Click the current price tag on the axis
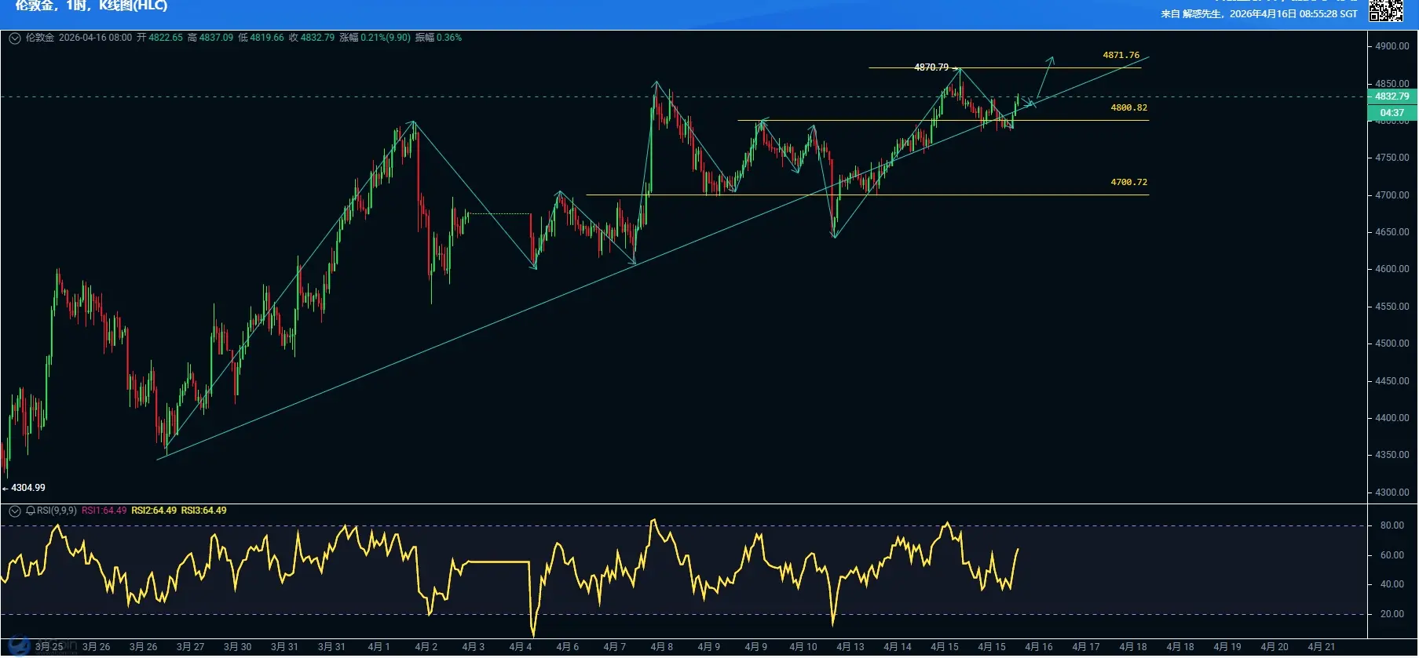 click(x=1392, y=96)
